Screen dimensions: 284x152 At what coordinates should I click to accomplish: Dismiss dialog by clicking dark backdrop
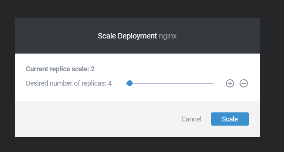click(141, 8)
